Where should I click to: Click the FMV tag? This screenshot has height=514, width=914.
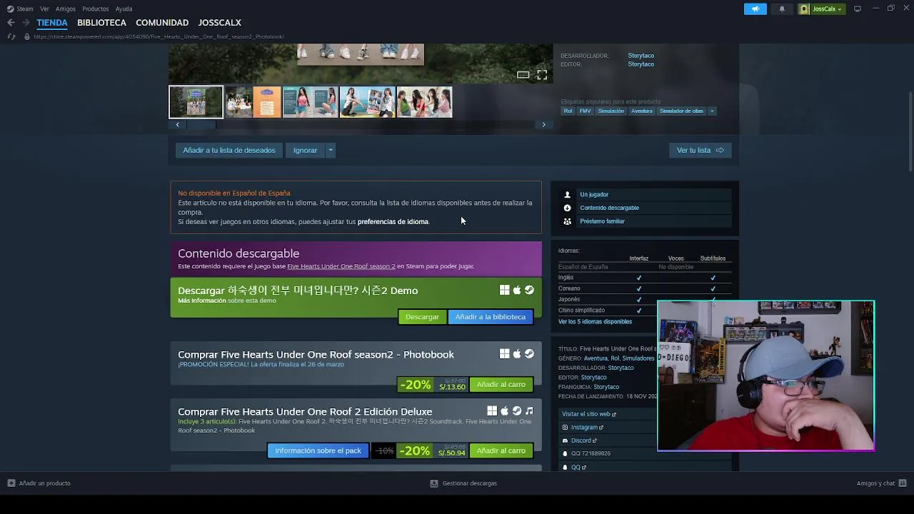click(x=585, y=111)
